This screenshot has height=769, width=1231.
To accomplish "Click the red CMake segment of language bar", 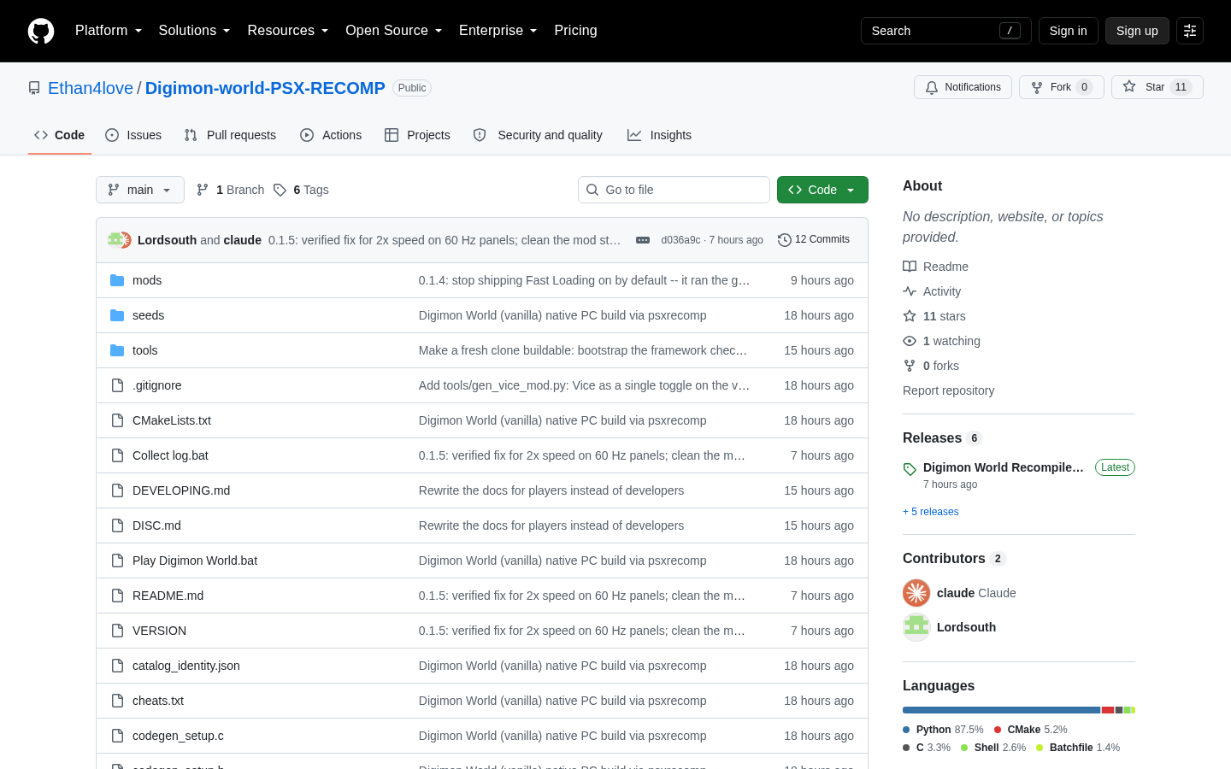I will (1108, 710).
